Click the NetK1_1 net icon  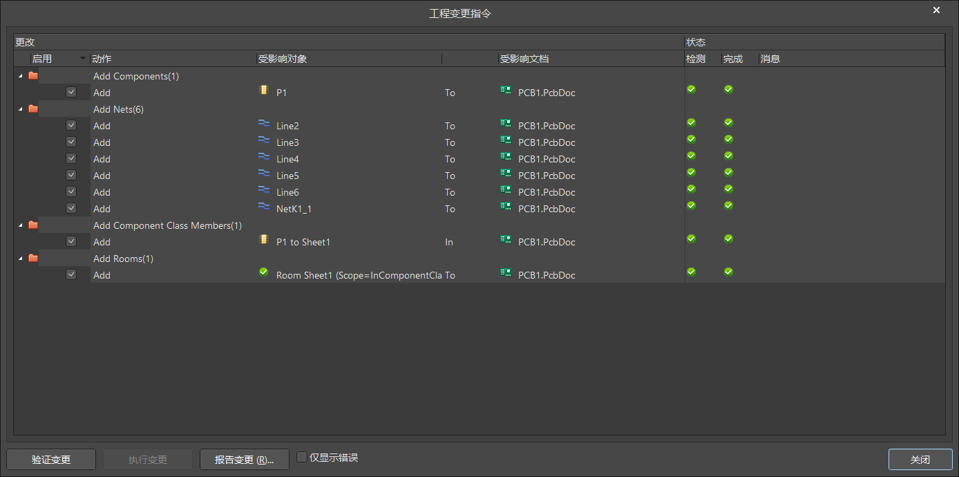coord(263,207)
